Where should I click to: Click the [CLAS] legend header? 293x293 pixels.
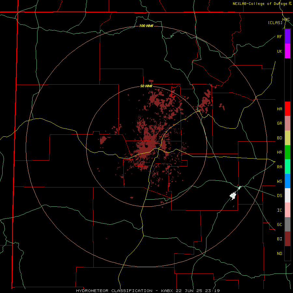[275, 23]
